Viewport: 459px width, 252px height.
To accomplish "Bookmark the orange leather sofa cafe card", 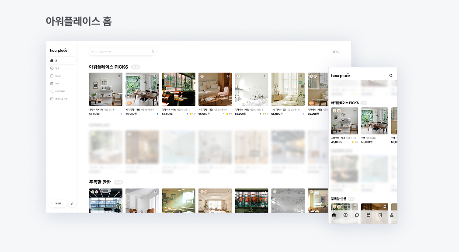I will pyautogui.click(x=192, y=76).
